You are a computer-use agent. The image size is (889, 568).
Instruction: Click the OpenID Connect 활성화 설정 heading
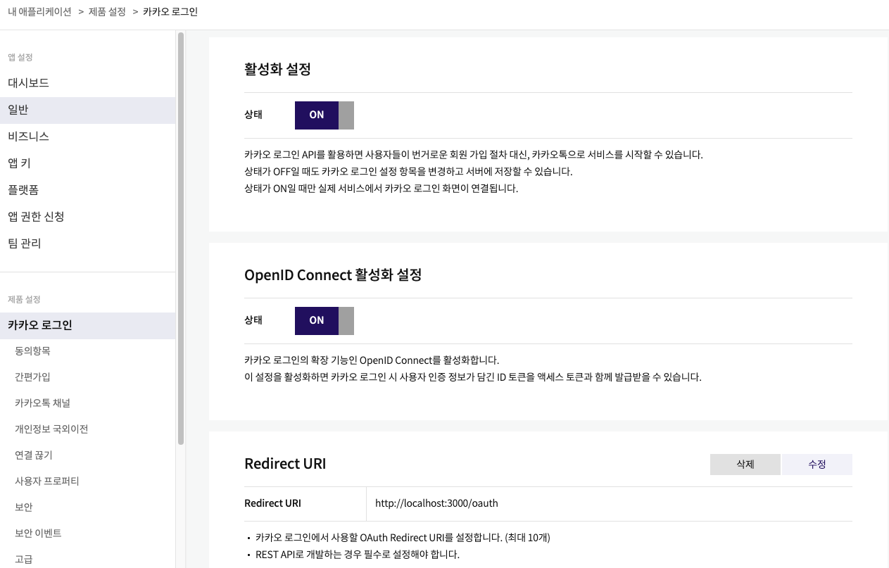pos(333,274)
